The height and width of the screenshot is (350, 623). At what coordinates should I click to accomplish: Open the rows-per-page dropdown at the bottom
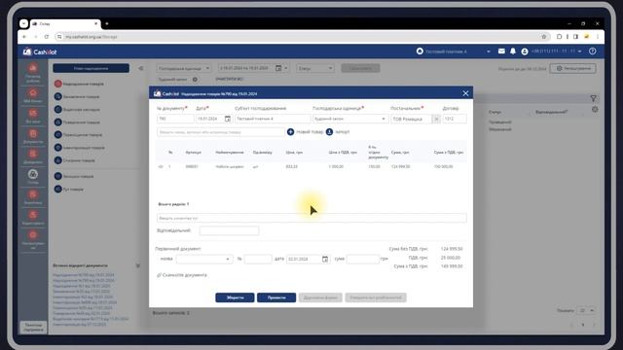pyautogui.click(x=587, y=310)
